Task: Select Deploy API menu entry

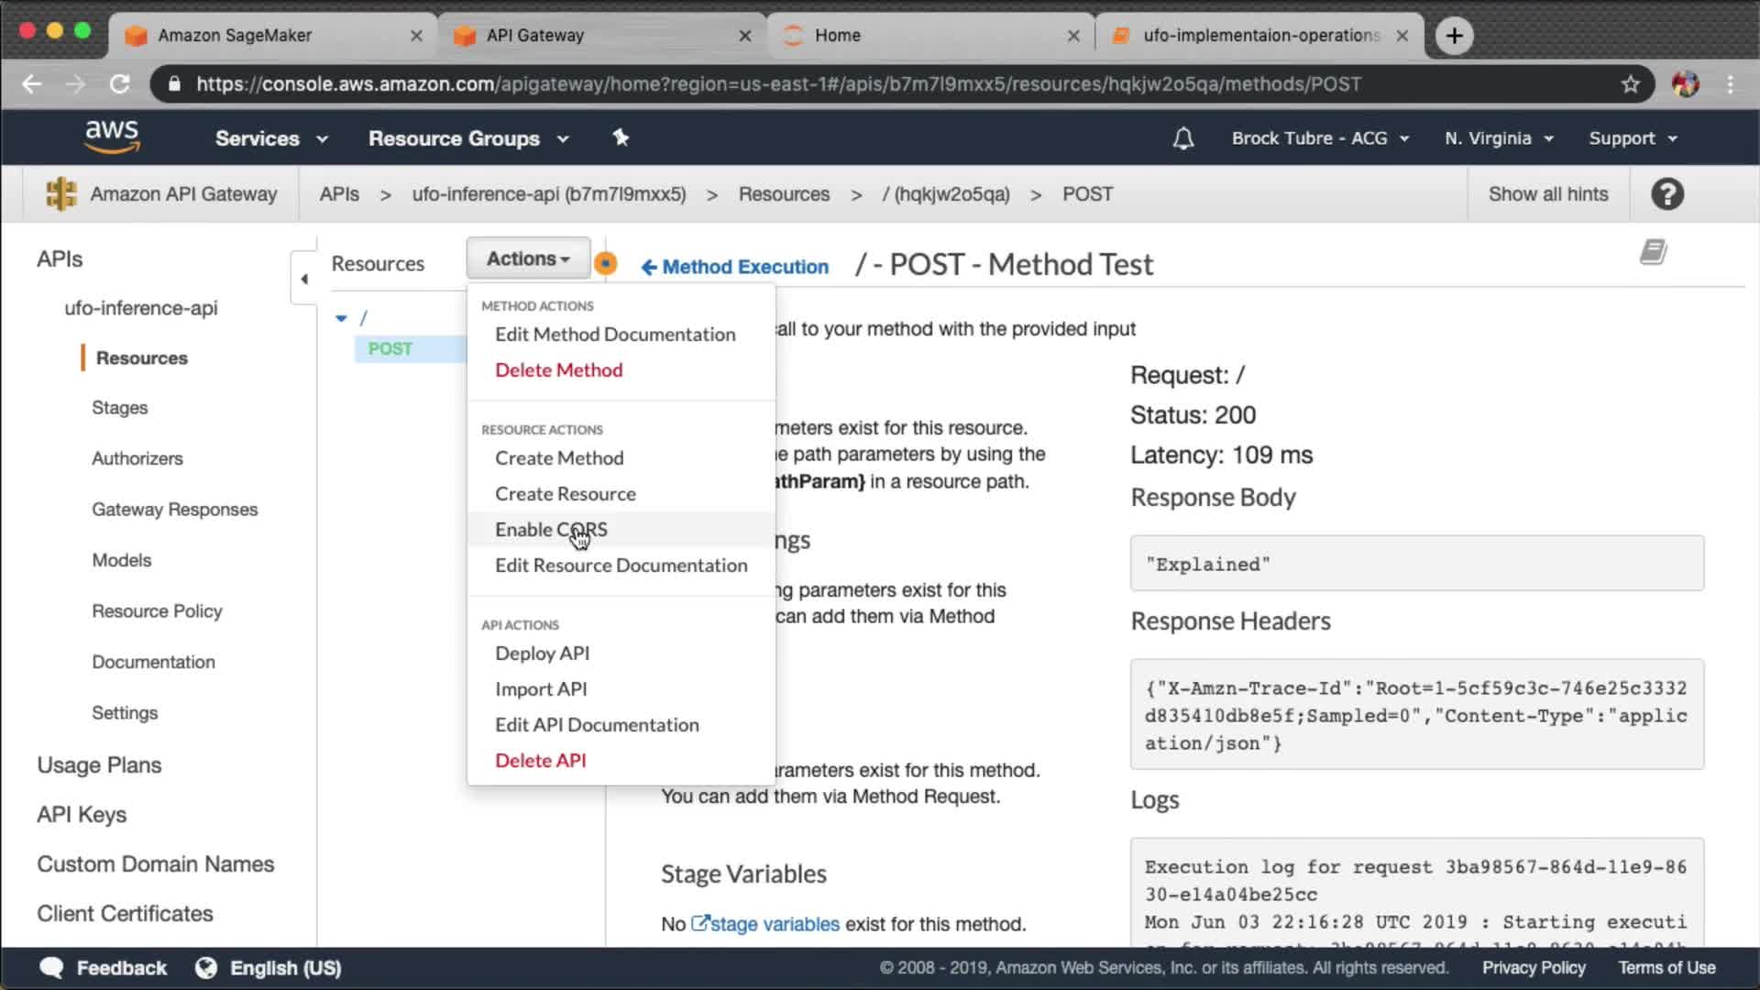Action: 542,654
